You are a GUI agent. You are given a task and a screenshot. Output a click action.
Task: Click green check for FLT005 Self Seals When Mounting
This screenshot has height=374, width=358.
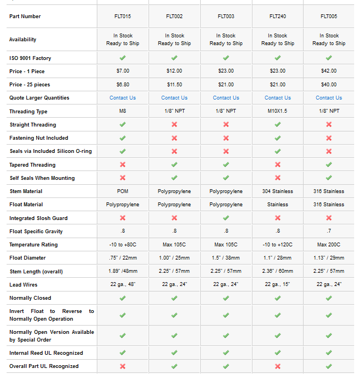pyautogui.click(x=329, y=178)
